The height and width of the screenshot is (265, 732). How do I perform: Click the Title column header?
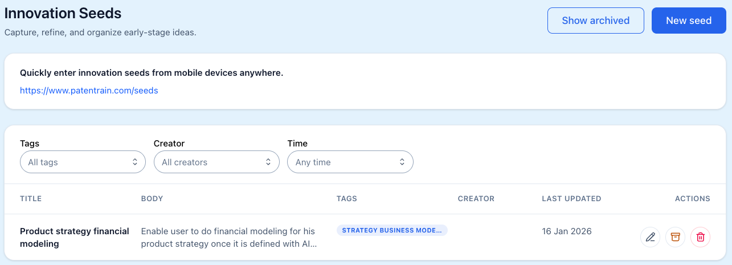click(x=31, y=199)
